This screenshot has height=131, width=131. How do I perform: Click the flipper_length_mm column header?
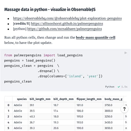(x=89, y=99)
